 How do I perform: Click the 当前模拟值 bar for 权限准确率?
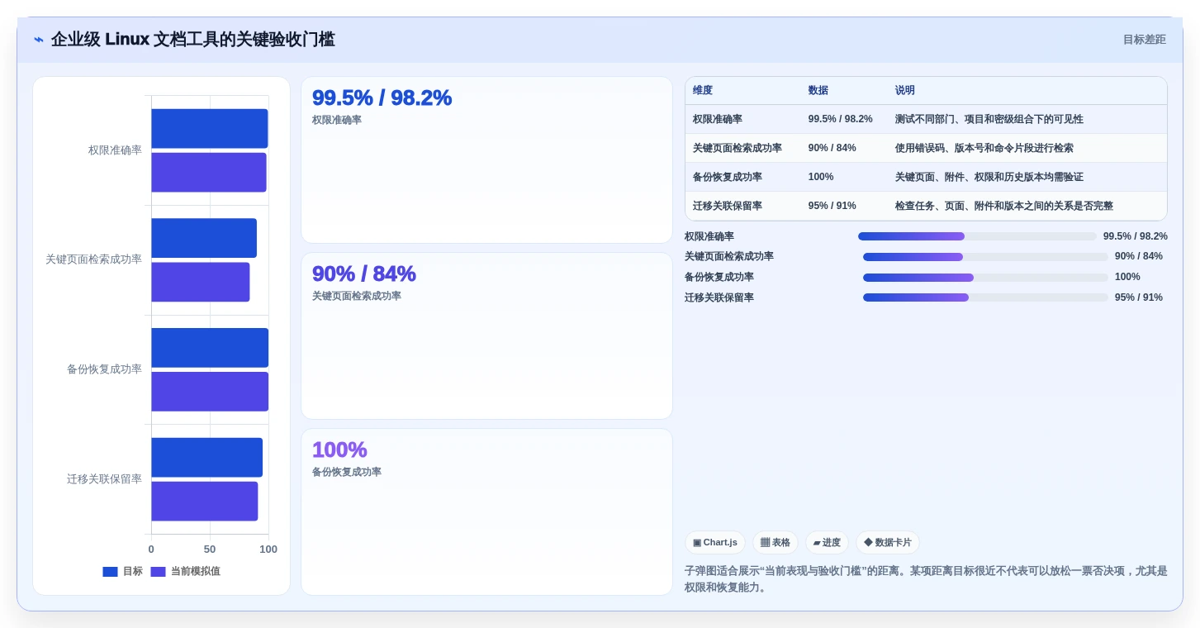click(x=209, y=172)
